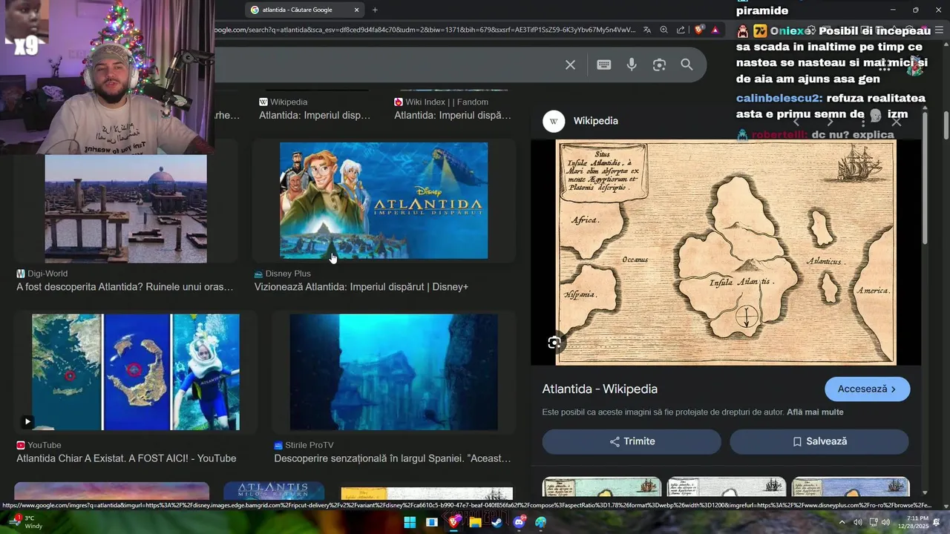Open the browser hamburger menu

coord(937,30)
